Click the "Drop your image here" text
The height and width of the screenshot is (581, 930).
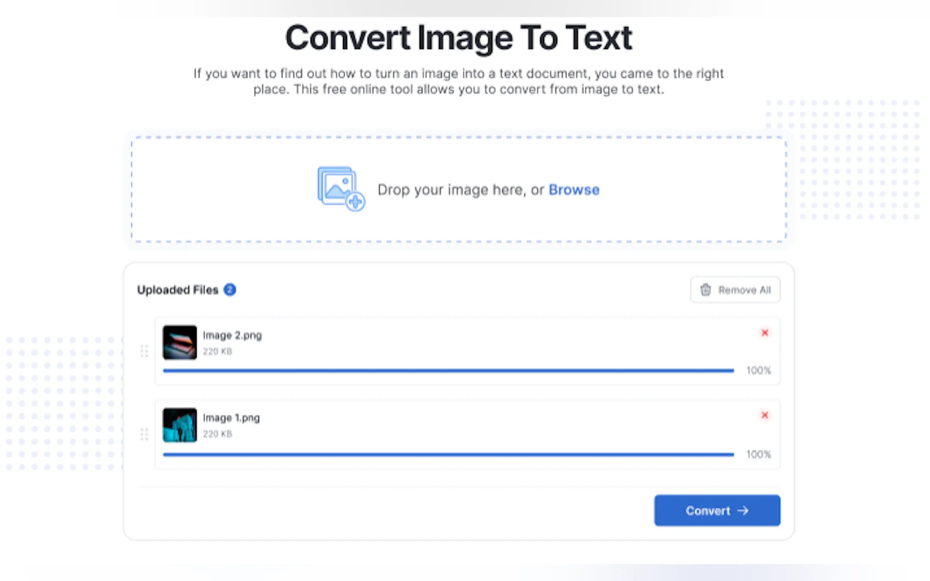point(461,190)
